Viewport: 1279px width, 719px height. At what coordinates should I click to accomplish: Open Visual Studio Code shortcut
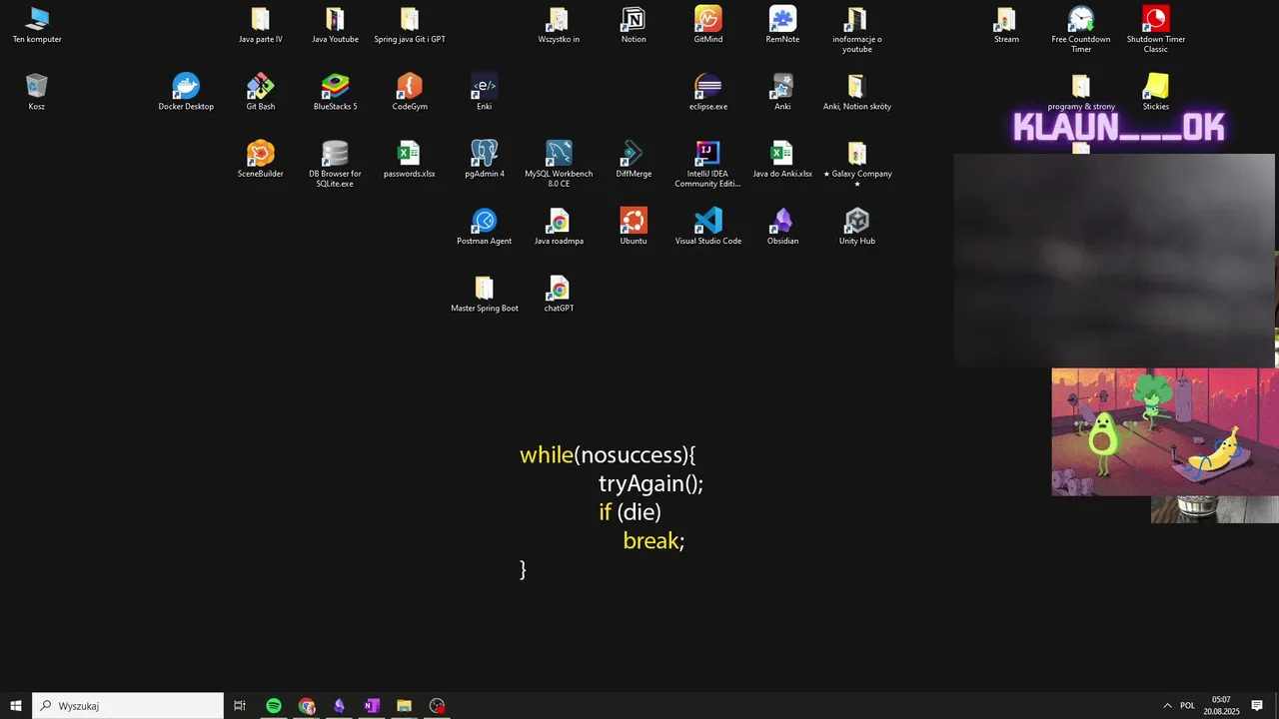708,227
